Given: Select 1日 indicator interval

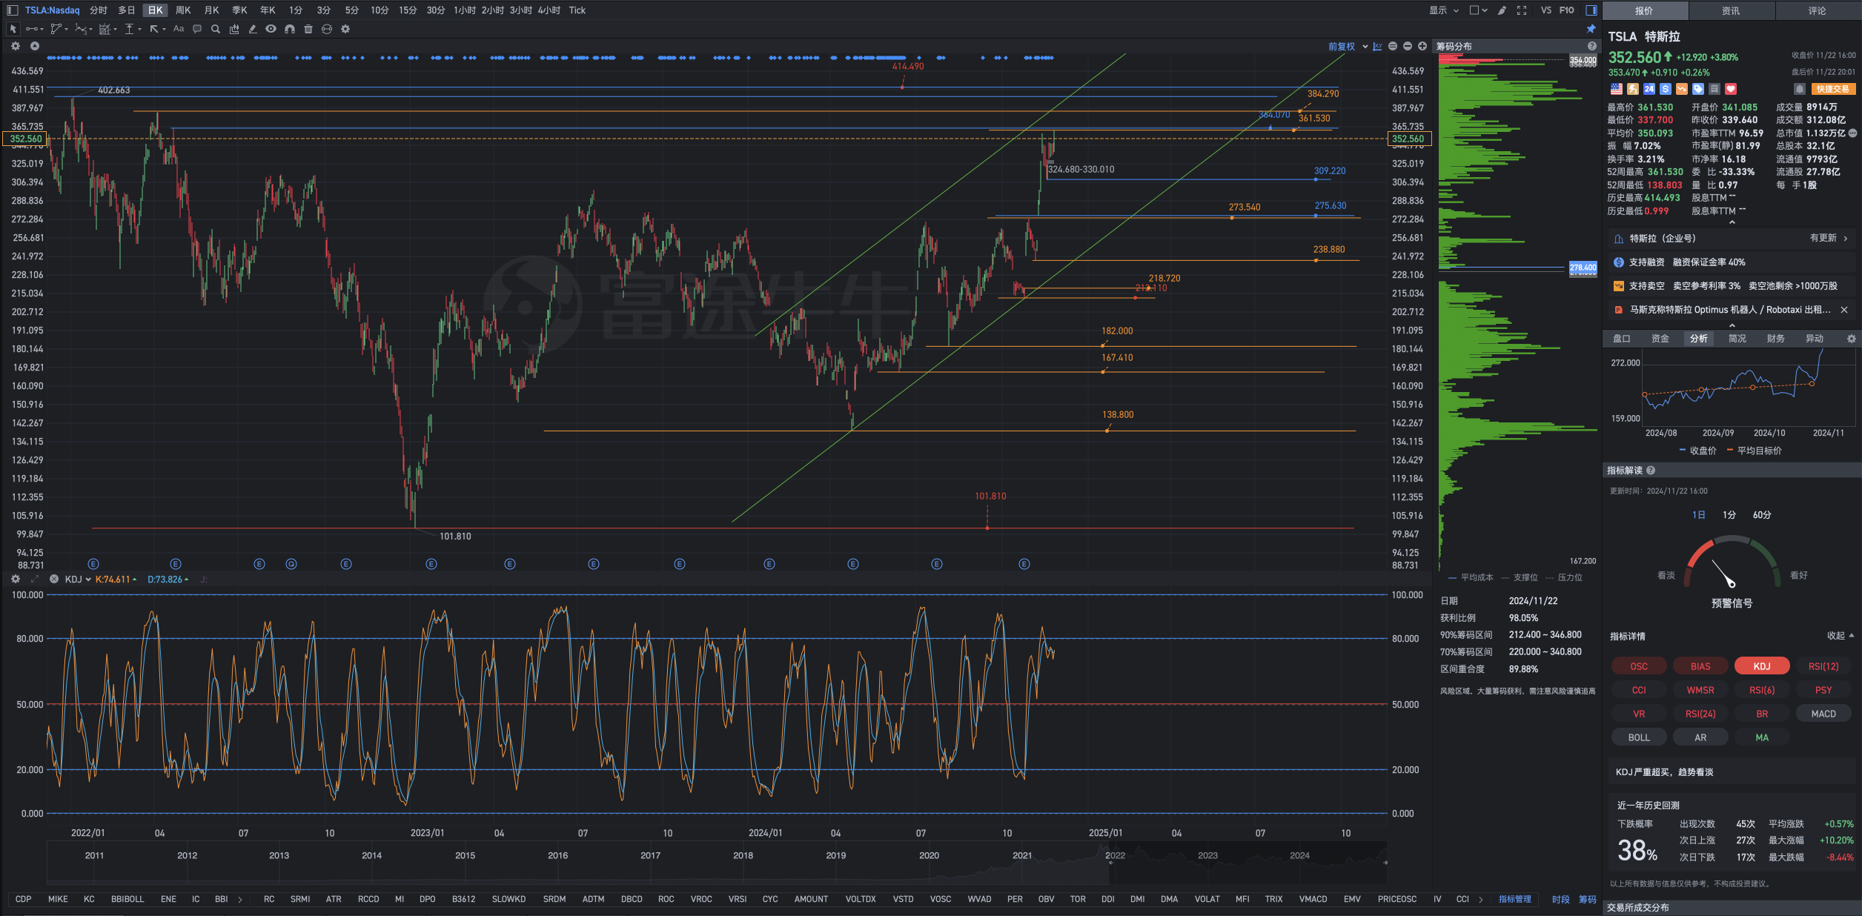Looking at the screenshot, I should [1698, 514].
